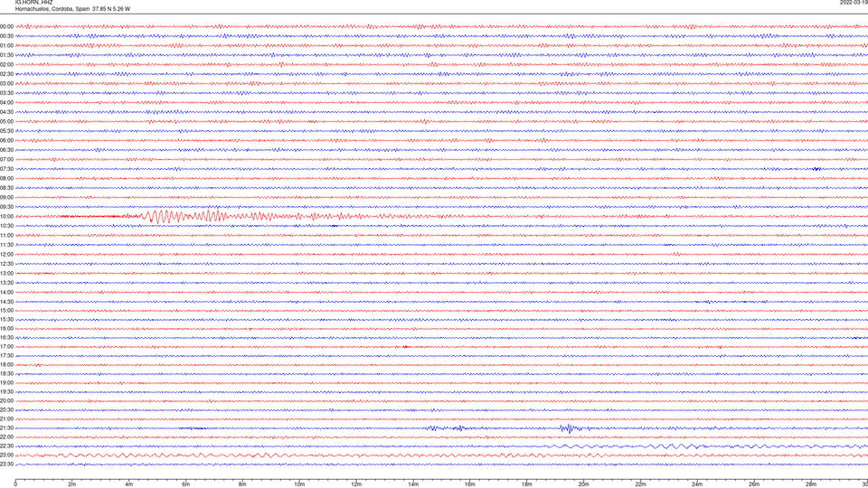868x488 pixels.
Task: Click the '03:30' time row label
Action: [6, 93]
